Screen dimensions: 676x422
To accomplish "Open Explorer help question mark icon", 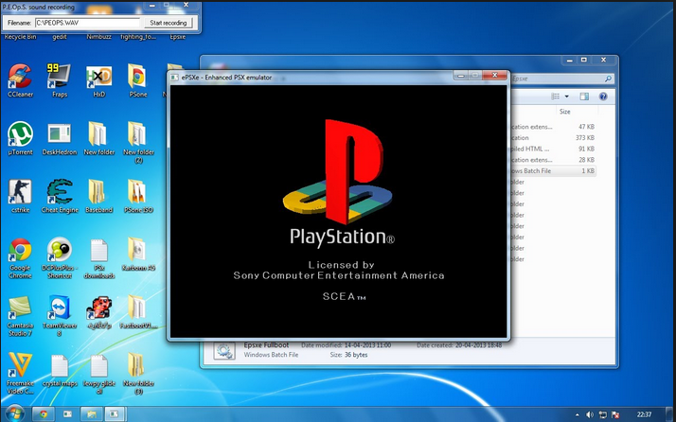I will pos(603,97).
